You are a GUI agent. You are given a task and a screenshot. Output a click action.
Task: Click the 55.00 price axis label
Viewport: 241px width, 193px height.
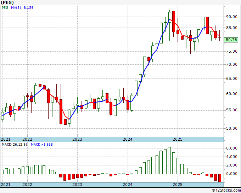tap(232, 110)
